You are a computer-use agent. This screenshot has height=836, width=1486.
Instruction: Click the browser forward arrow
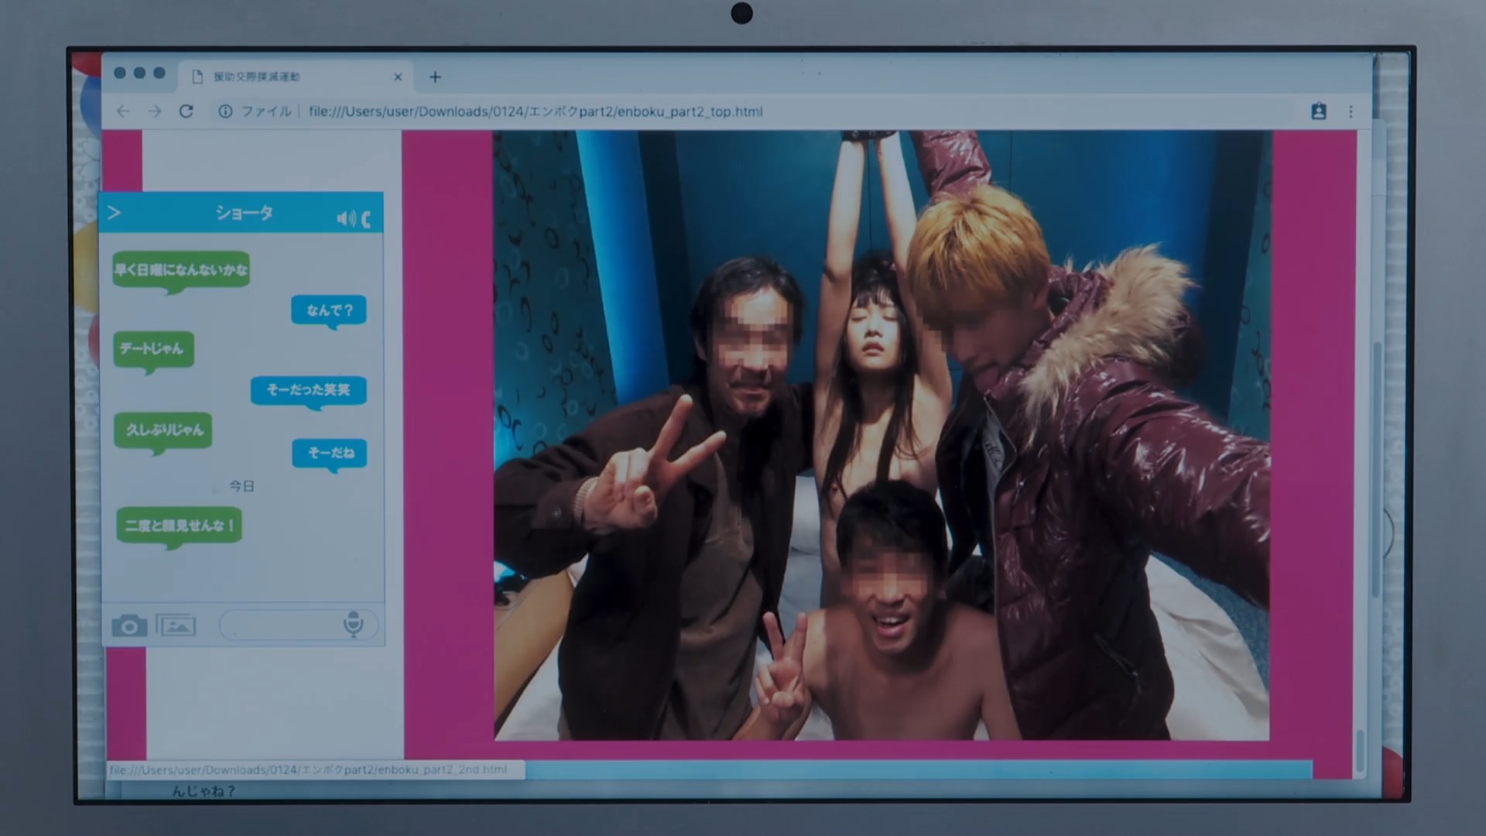155,111
